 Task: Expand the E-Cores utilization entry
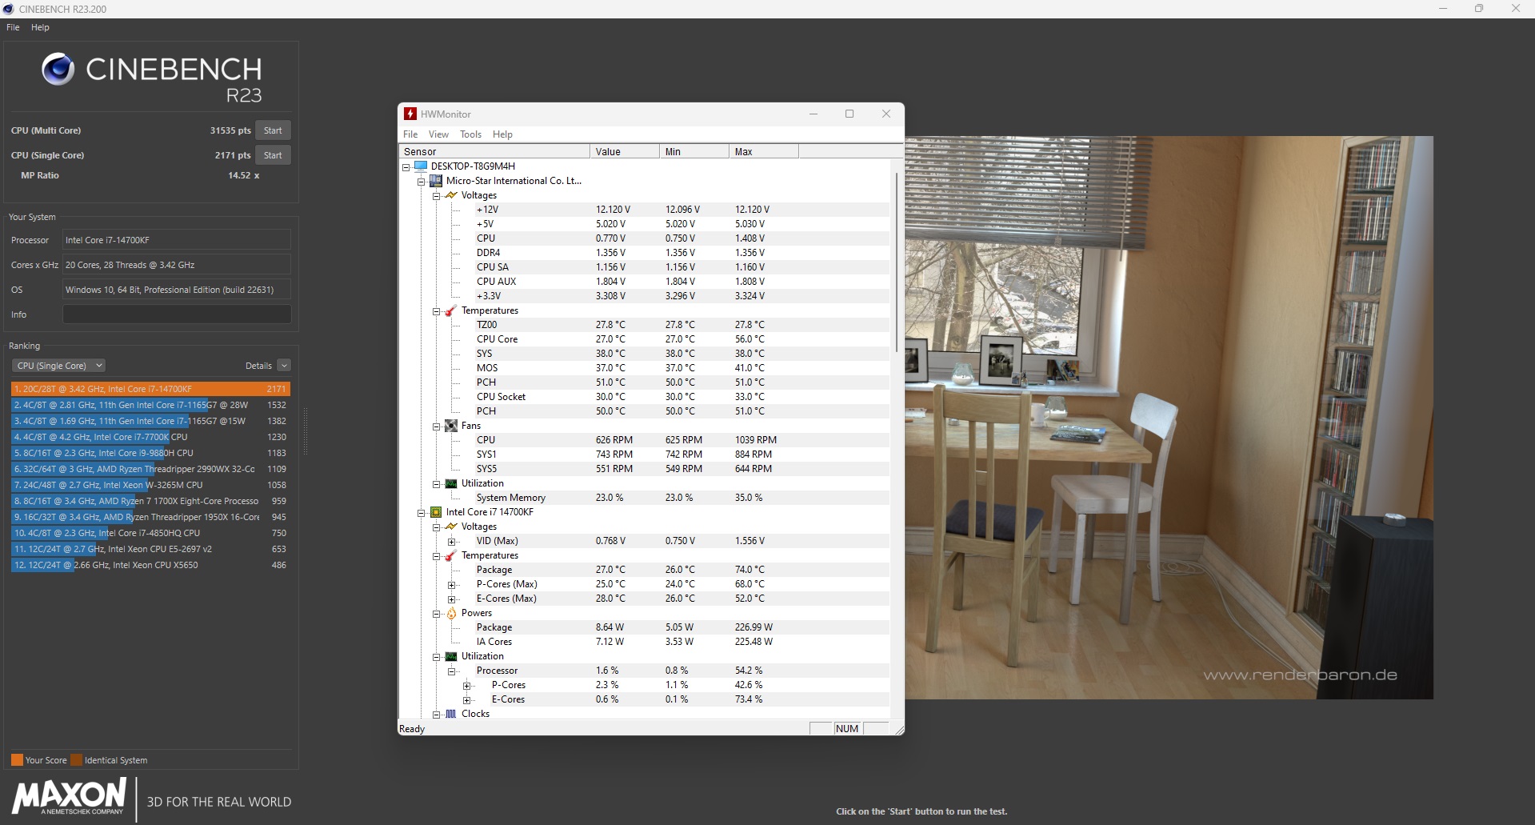pos(467,700)
